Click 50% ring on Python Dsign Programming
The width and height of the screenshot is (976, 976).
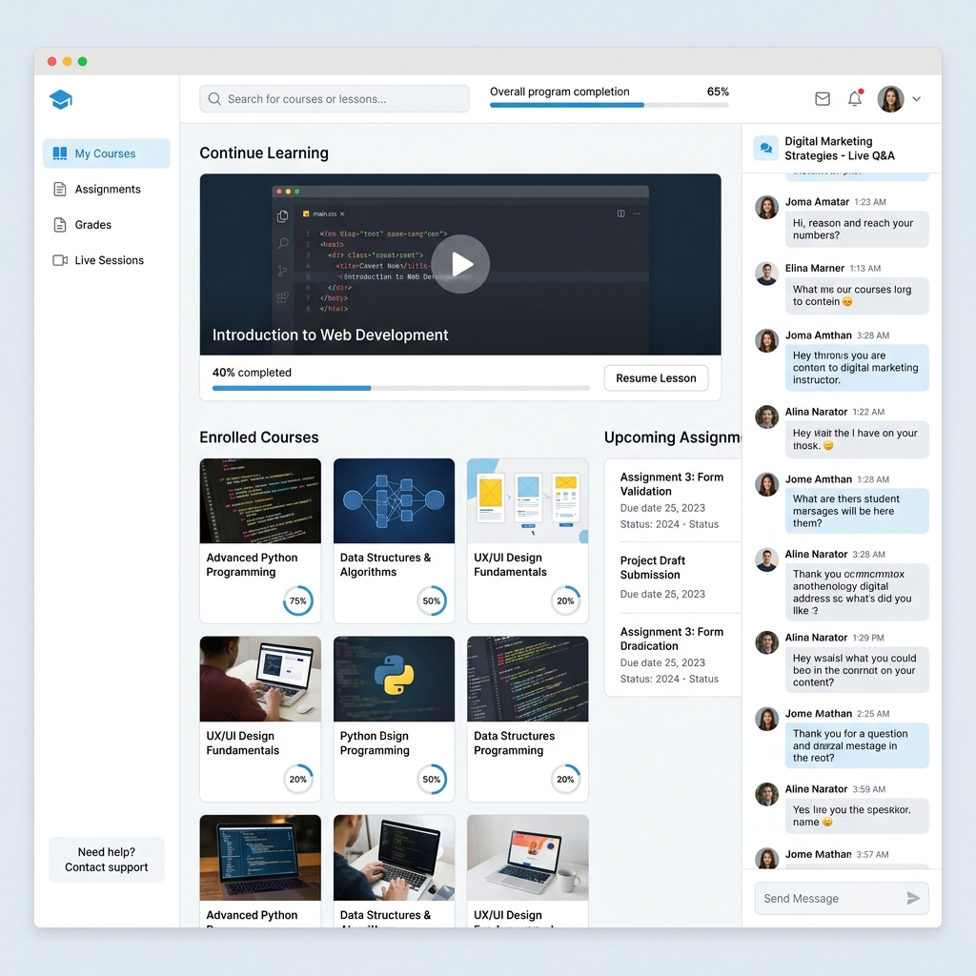click(432, 779)
